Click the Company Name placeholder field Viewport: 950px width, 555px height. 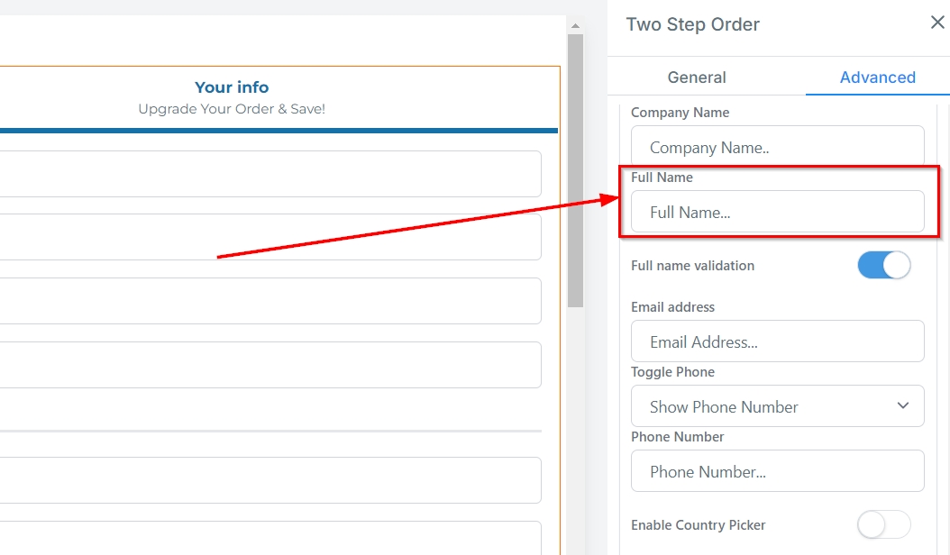(777, 148)
